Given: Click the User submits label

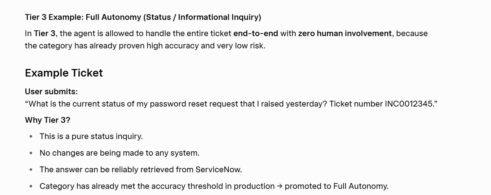Looking at the screenshot, I should pos(51,92).
